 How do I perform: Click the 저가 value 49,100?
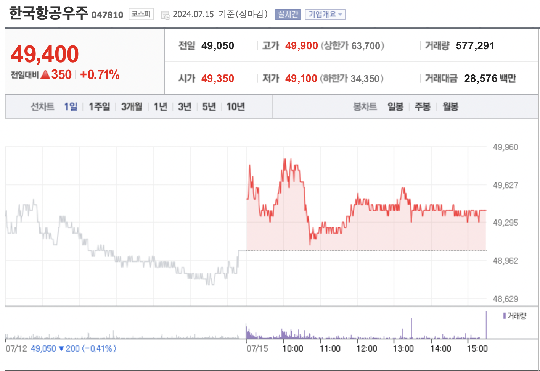click(301, 79)
